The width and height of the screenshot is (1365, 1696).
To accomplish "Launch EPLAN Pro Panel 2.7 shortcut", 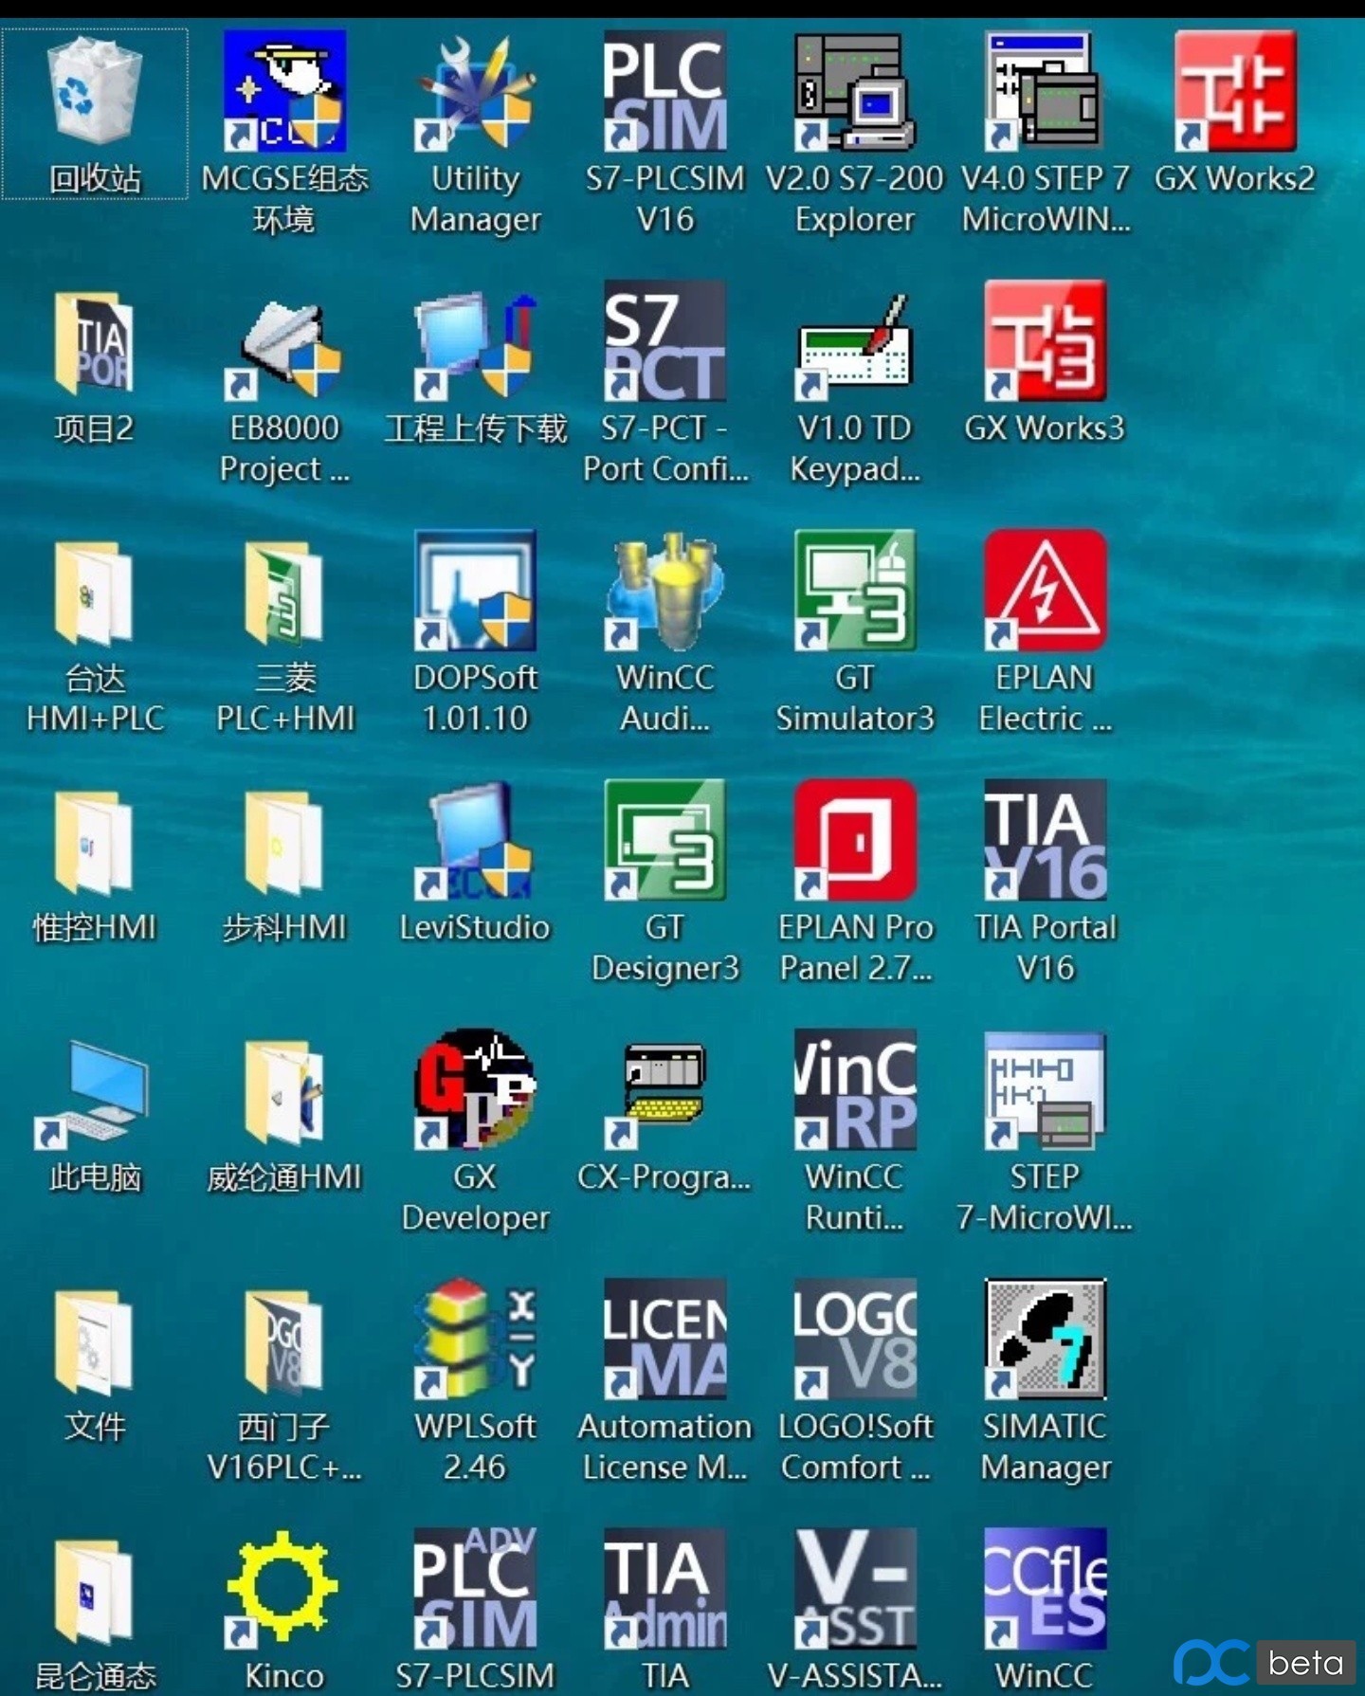I will click(x=855, y=839).
